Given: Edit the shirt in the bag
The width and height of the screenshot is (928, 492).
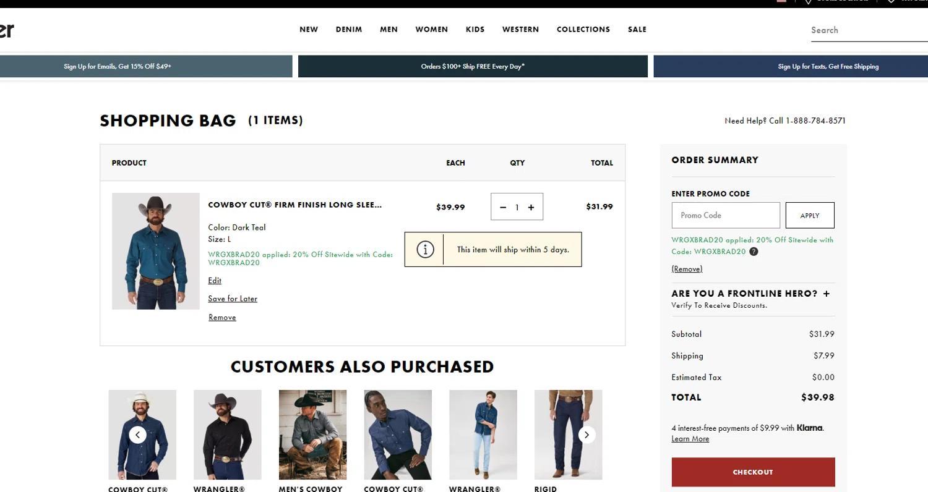Looking at the screenshot, I should (215, 281).
